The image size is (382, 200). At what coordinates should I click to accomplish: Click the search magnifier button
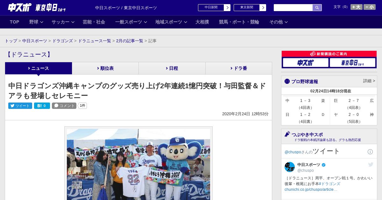(x=317, y=8)
